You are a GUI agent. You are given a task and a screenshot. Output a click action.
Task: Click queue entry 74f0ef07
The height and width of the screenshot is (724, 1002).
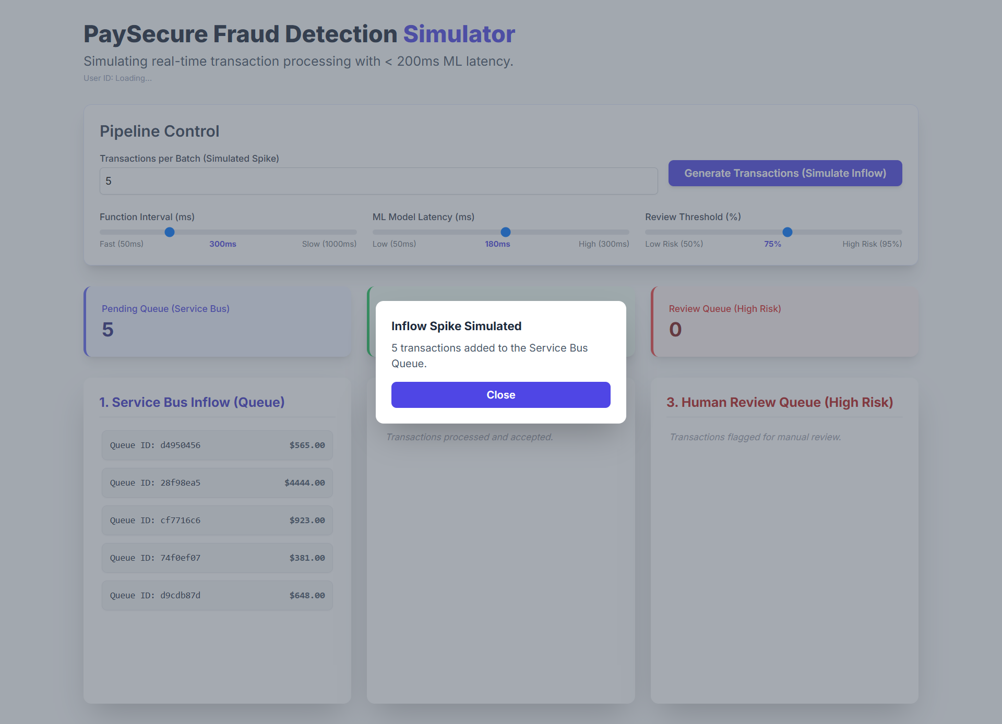point(217,558)
